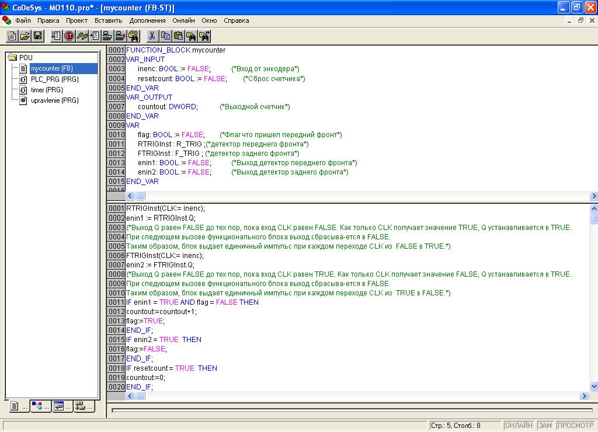Open the Окно menu
The image size is (598, 432).
click(210, 20)
